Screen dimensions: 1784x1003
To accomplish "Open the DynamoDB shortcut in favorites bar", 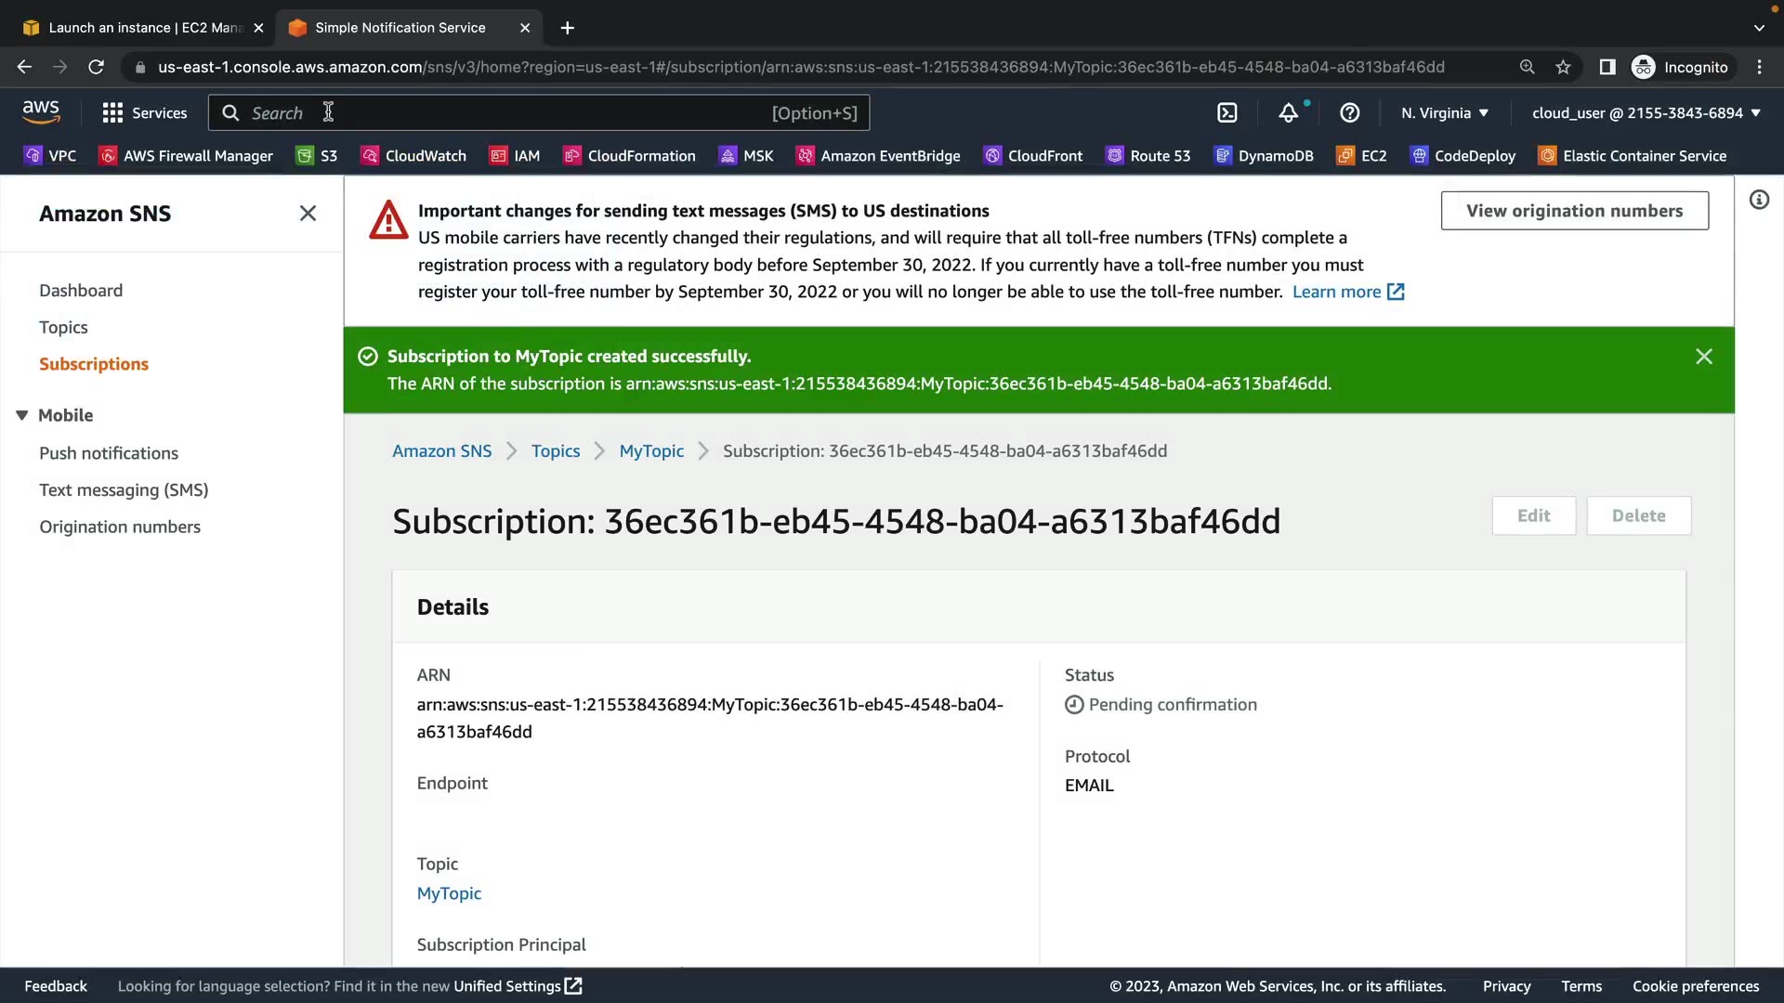I will (x=1264, y=156).
